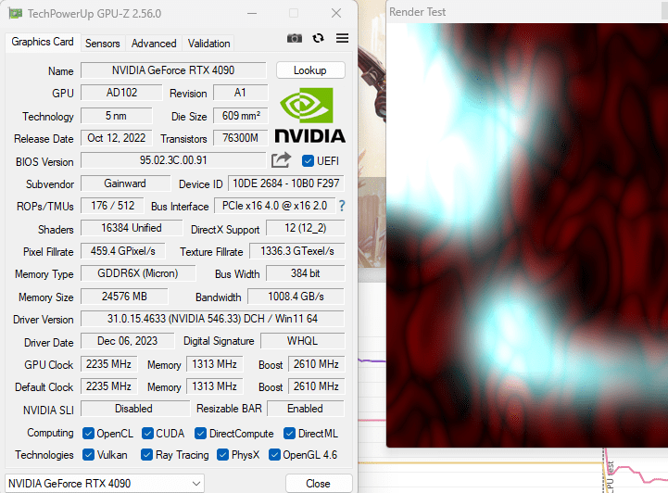Click the Driver Date value Dec 06, 2023
The height and width of the screenshot is (493, 668).
click(127, 341)
